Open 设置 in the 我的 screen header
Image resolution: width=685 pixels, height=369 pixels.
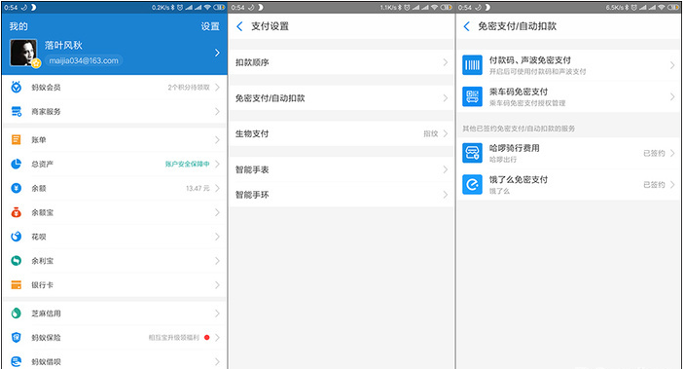tap(210, 26)
